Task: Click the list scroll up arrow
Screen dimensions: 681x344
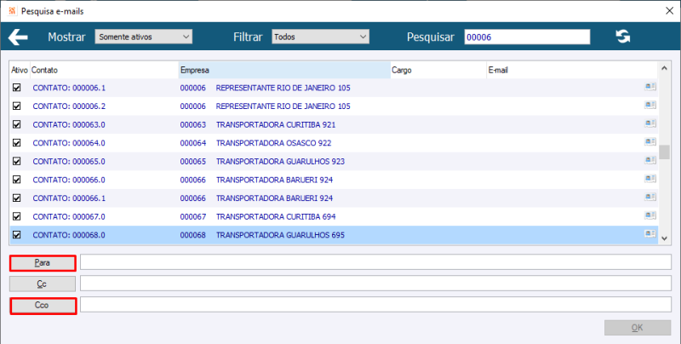Action: (x=664, y=68)
